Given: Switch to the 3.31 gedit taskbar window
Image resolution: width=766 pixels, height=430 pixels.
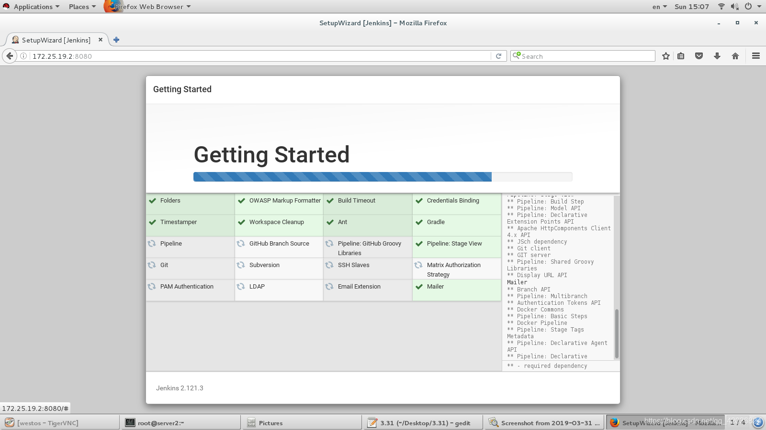Looking at the screenshot, I should tap(423, 423).
